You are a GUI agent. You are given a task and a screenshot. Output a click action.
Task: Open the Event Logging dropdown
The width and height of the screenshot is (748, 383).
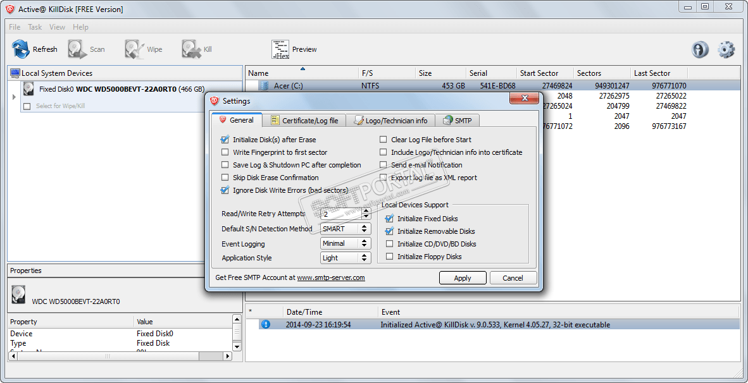[346, 243]
